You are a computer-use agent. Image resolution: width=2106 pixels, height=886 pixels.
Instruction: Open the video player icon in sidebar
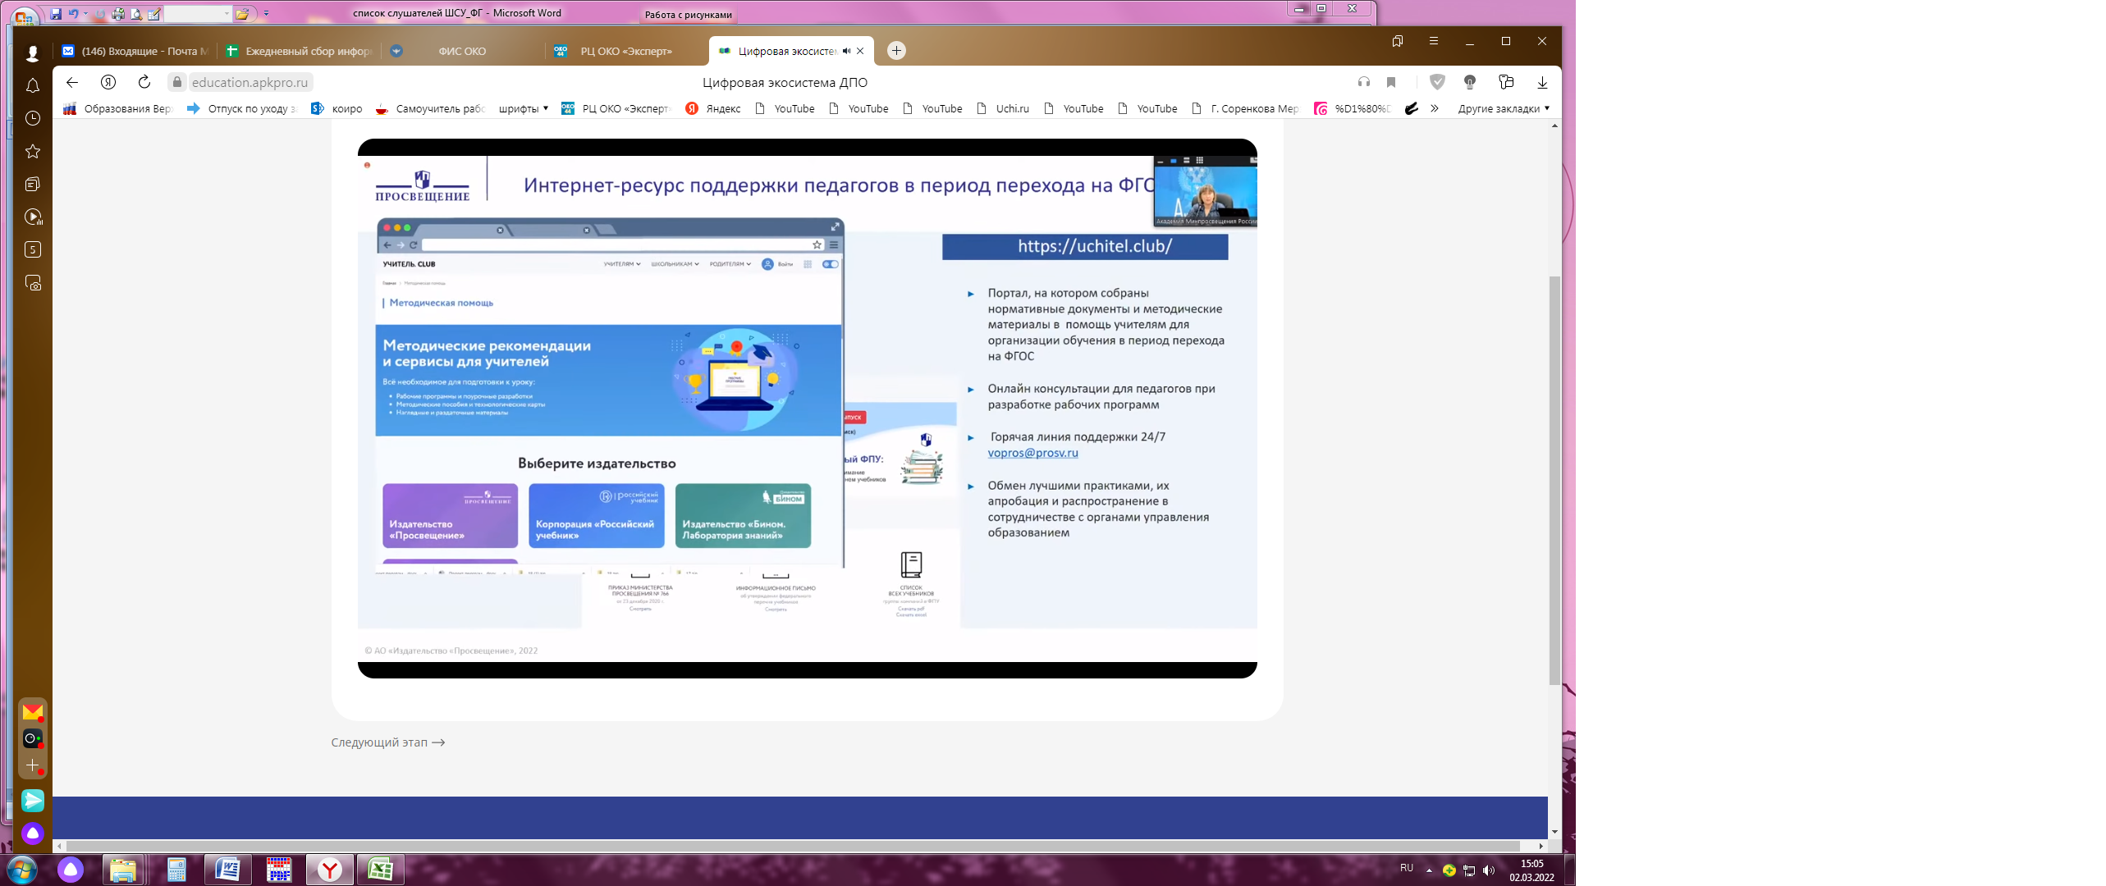coord(33,217)
